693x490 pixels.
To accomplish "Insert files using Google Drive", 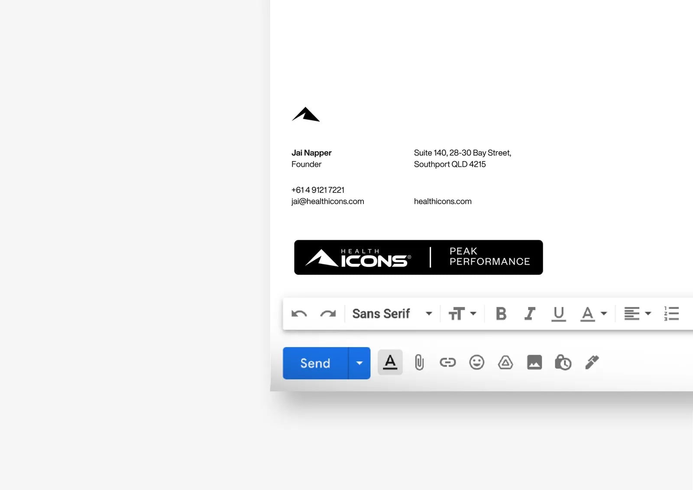I will (x=505, y=362).
